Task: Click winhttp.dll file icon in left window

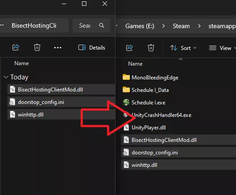Action: tap(13, 114)
